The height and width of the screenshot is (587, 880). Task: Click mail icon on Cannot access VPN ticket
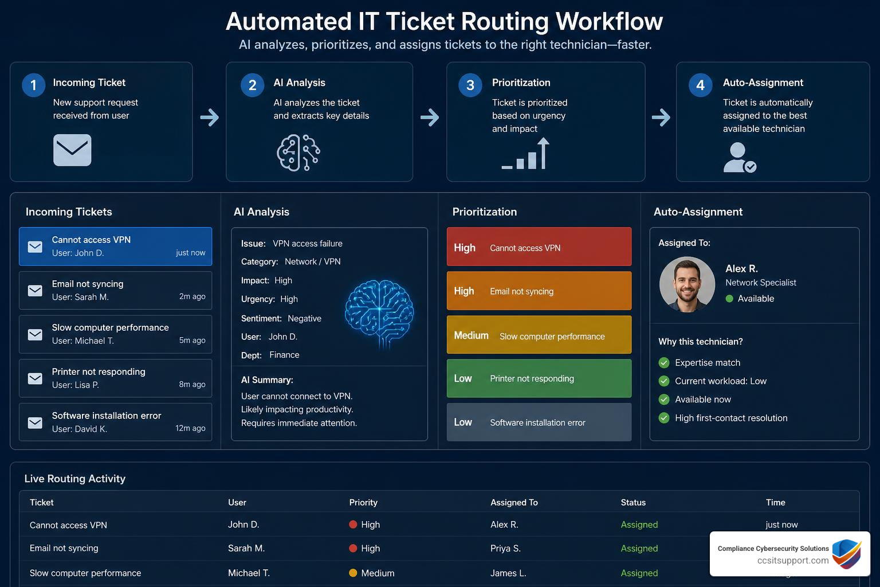(x=35, y=247)
